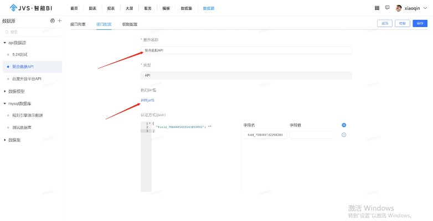Viewport: 433px width, 221px height.
Task: Collapse the mysql数据库 tree group
Action: (4, 103)
